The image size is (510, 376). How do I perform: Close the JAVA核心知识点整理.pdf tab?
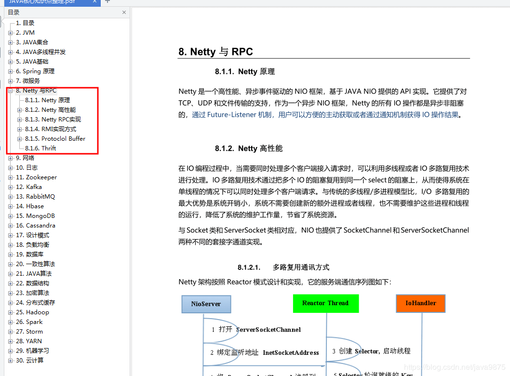[x=94, y=3]
